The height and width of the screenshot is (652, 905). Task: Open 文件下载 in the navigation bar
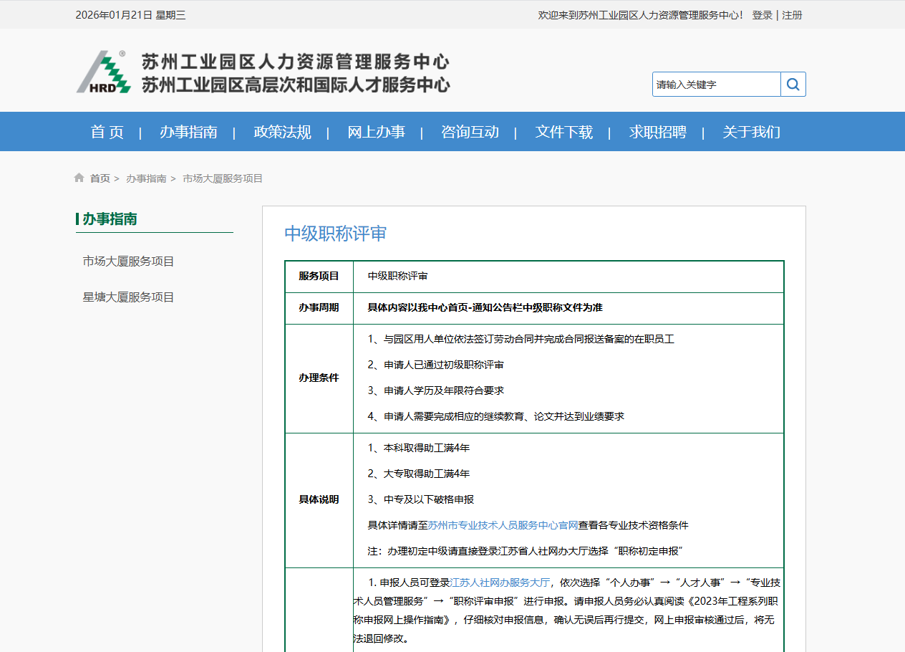tap(563, 132)
